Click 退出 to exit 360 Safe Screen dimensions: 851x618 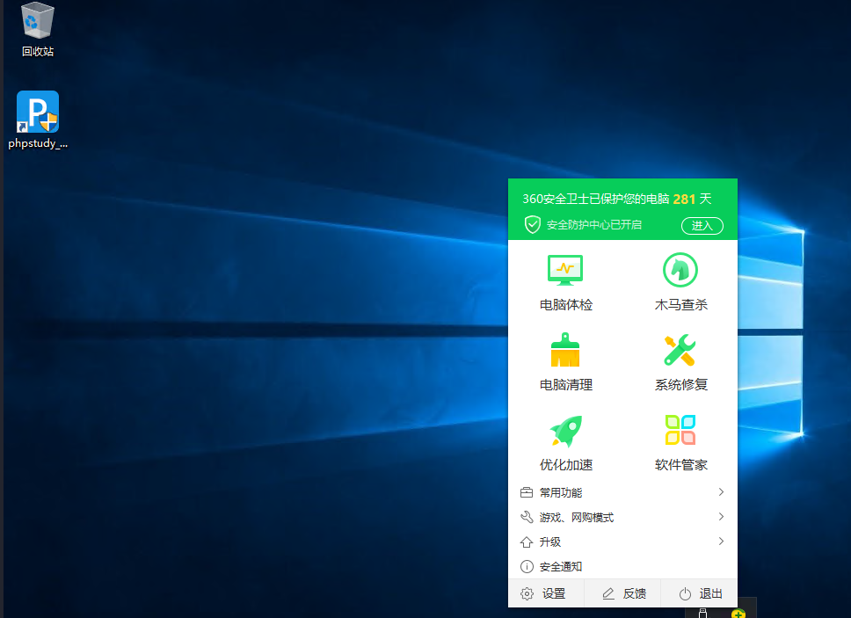click(x=701, y=594)
